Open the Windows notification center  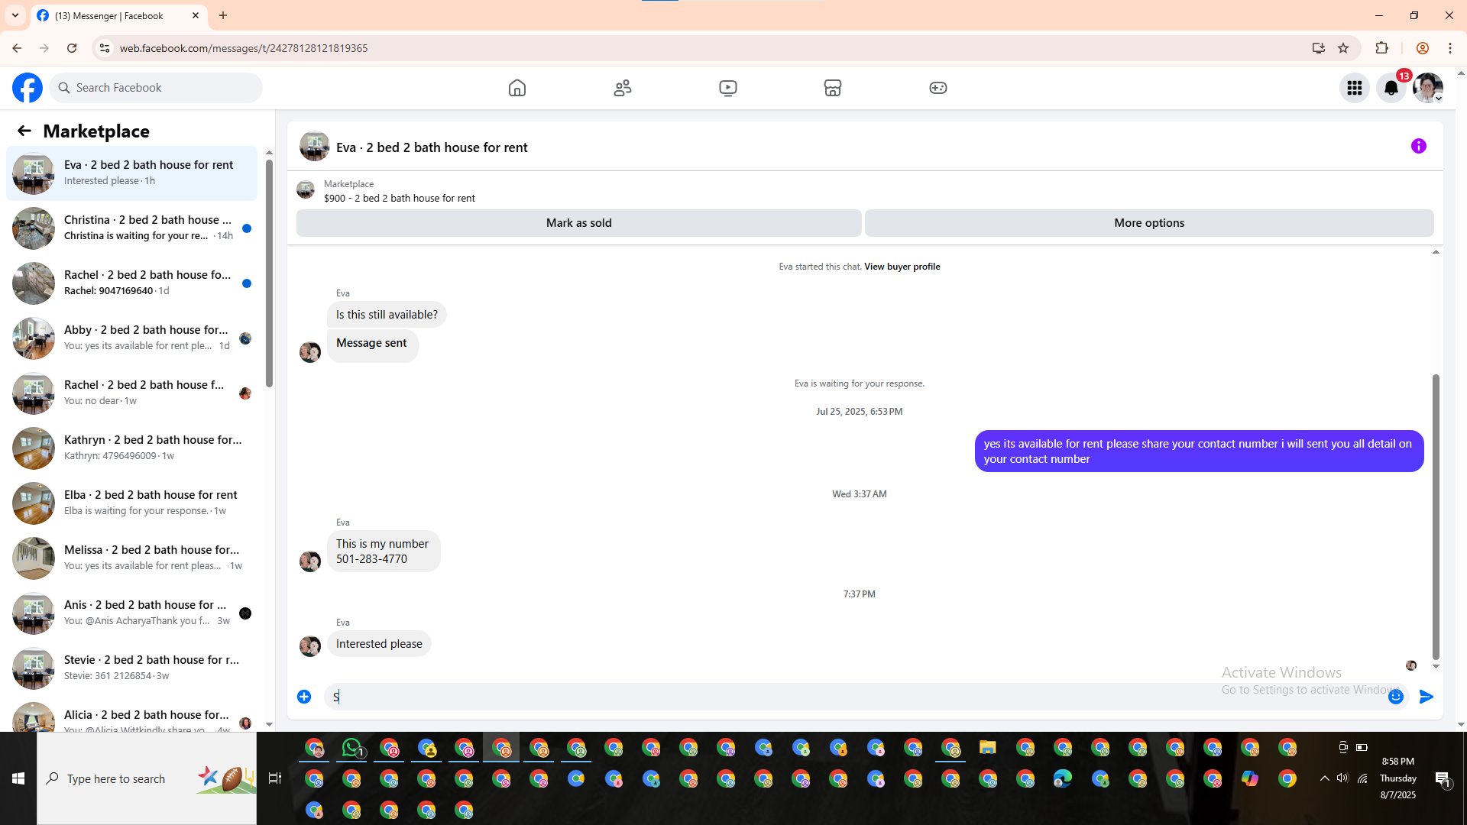(x=1443, y=778)
